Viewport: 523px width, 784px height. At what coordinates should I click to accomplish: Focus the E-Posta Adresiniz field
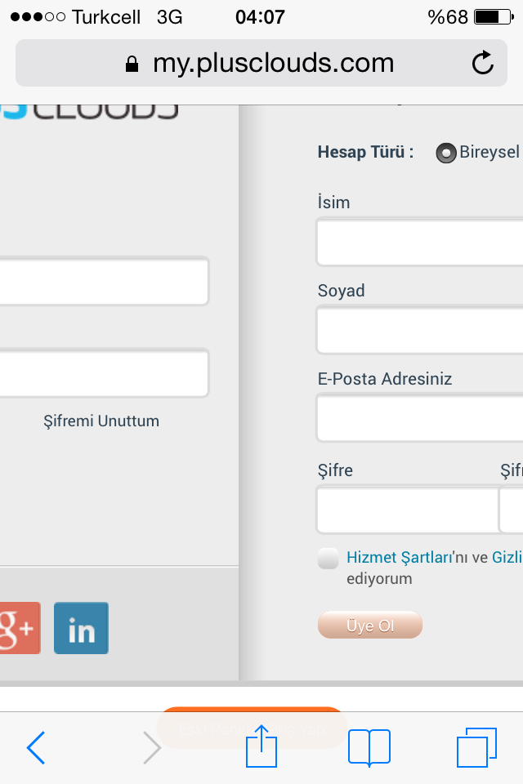coord(420,418)
